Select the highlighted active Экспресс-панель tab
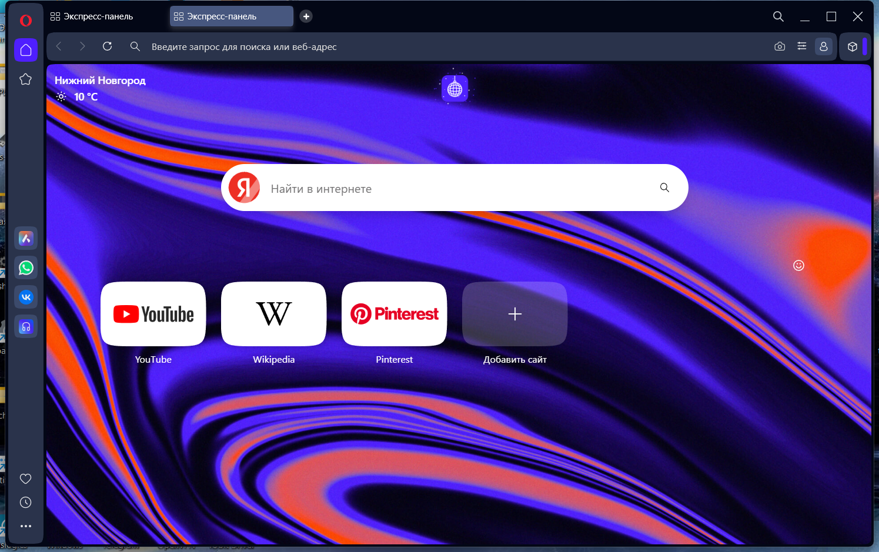This screenshot has width=879, height=552. point(232,16)
